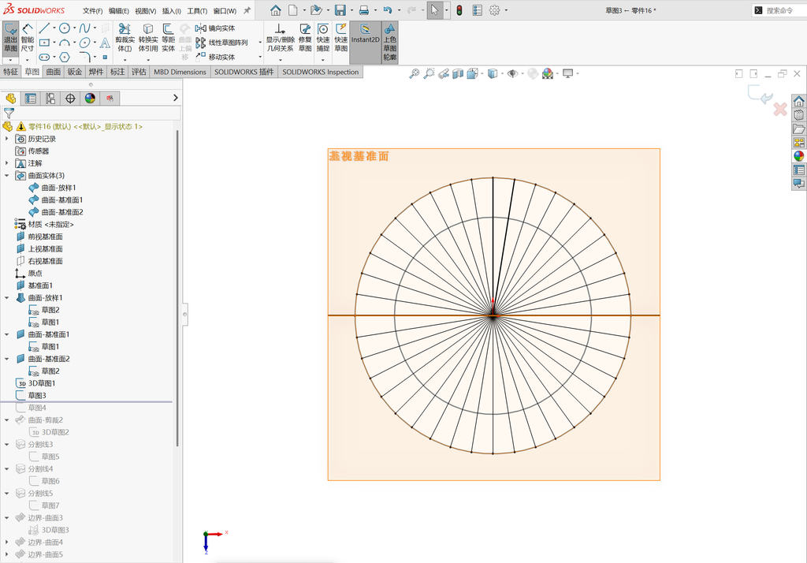This screenshot has height=563, width=807.
Task: Open Appearances color ball in task pane
Action: (799, 155)
